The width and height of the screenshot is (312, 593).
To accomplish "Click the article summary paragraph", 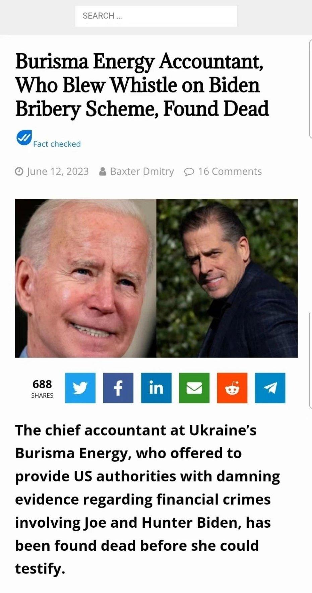I will point(147,500).
